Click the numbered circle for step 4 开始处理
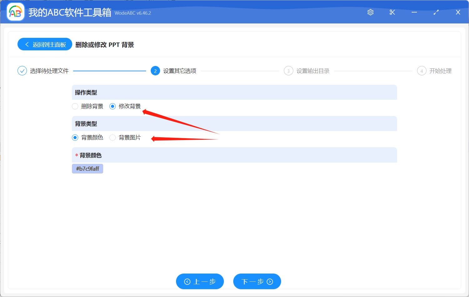The width and height of the screenshot is (469, 297). [x=421, y=71]
